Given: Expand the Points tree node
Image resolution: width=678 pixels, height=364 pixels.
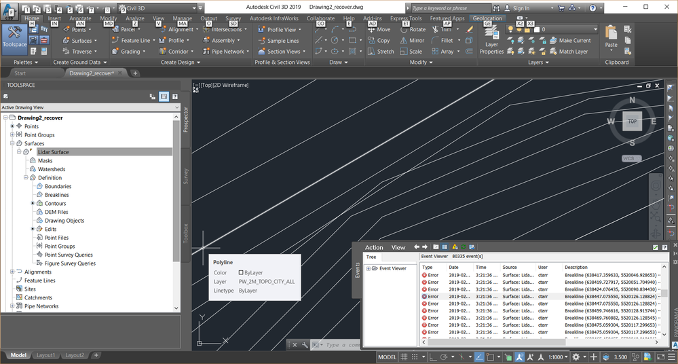Looking at the screenshot, I should tap(12, 126).
